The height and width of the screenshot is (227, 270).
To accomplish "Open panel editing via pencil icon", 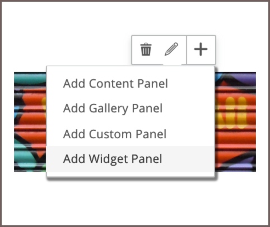I will (x=171, y=49).
